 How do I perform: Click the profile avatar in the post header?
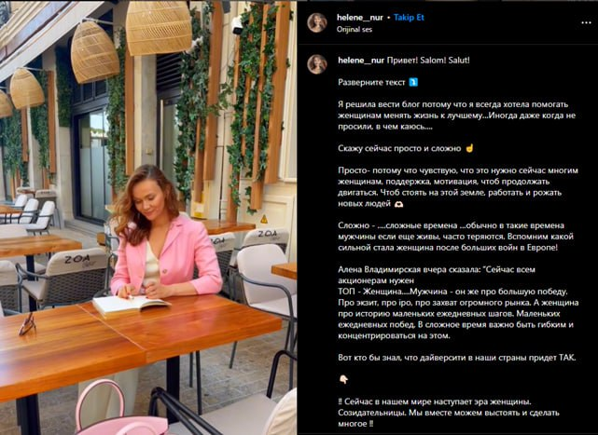pos(317,23)
